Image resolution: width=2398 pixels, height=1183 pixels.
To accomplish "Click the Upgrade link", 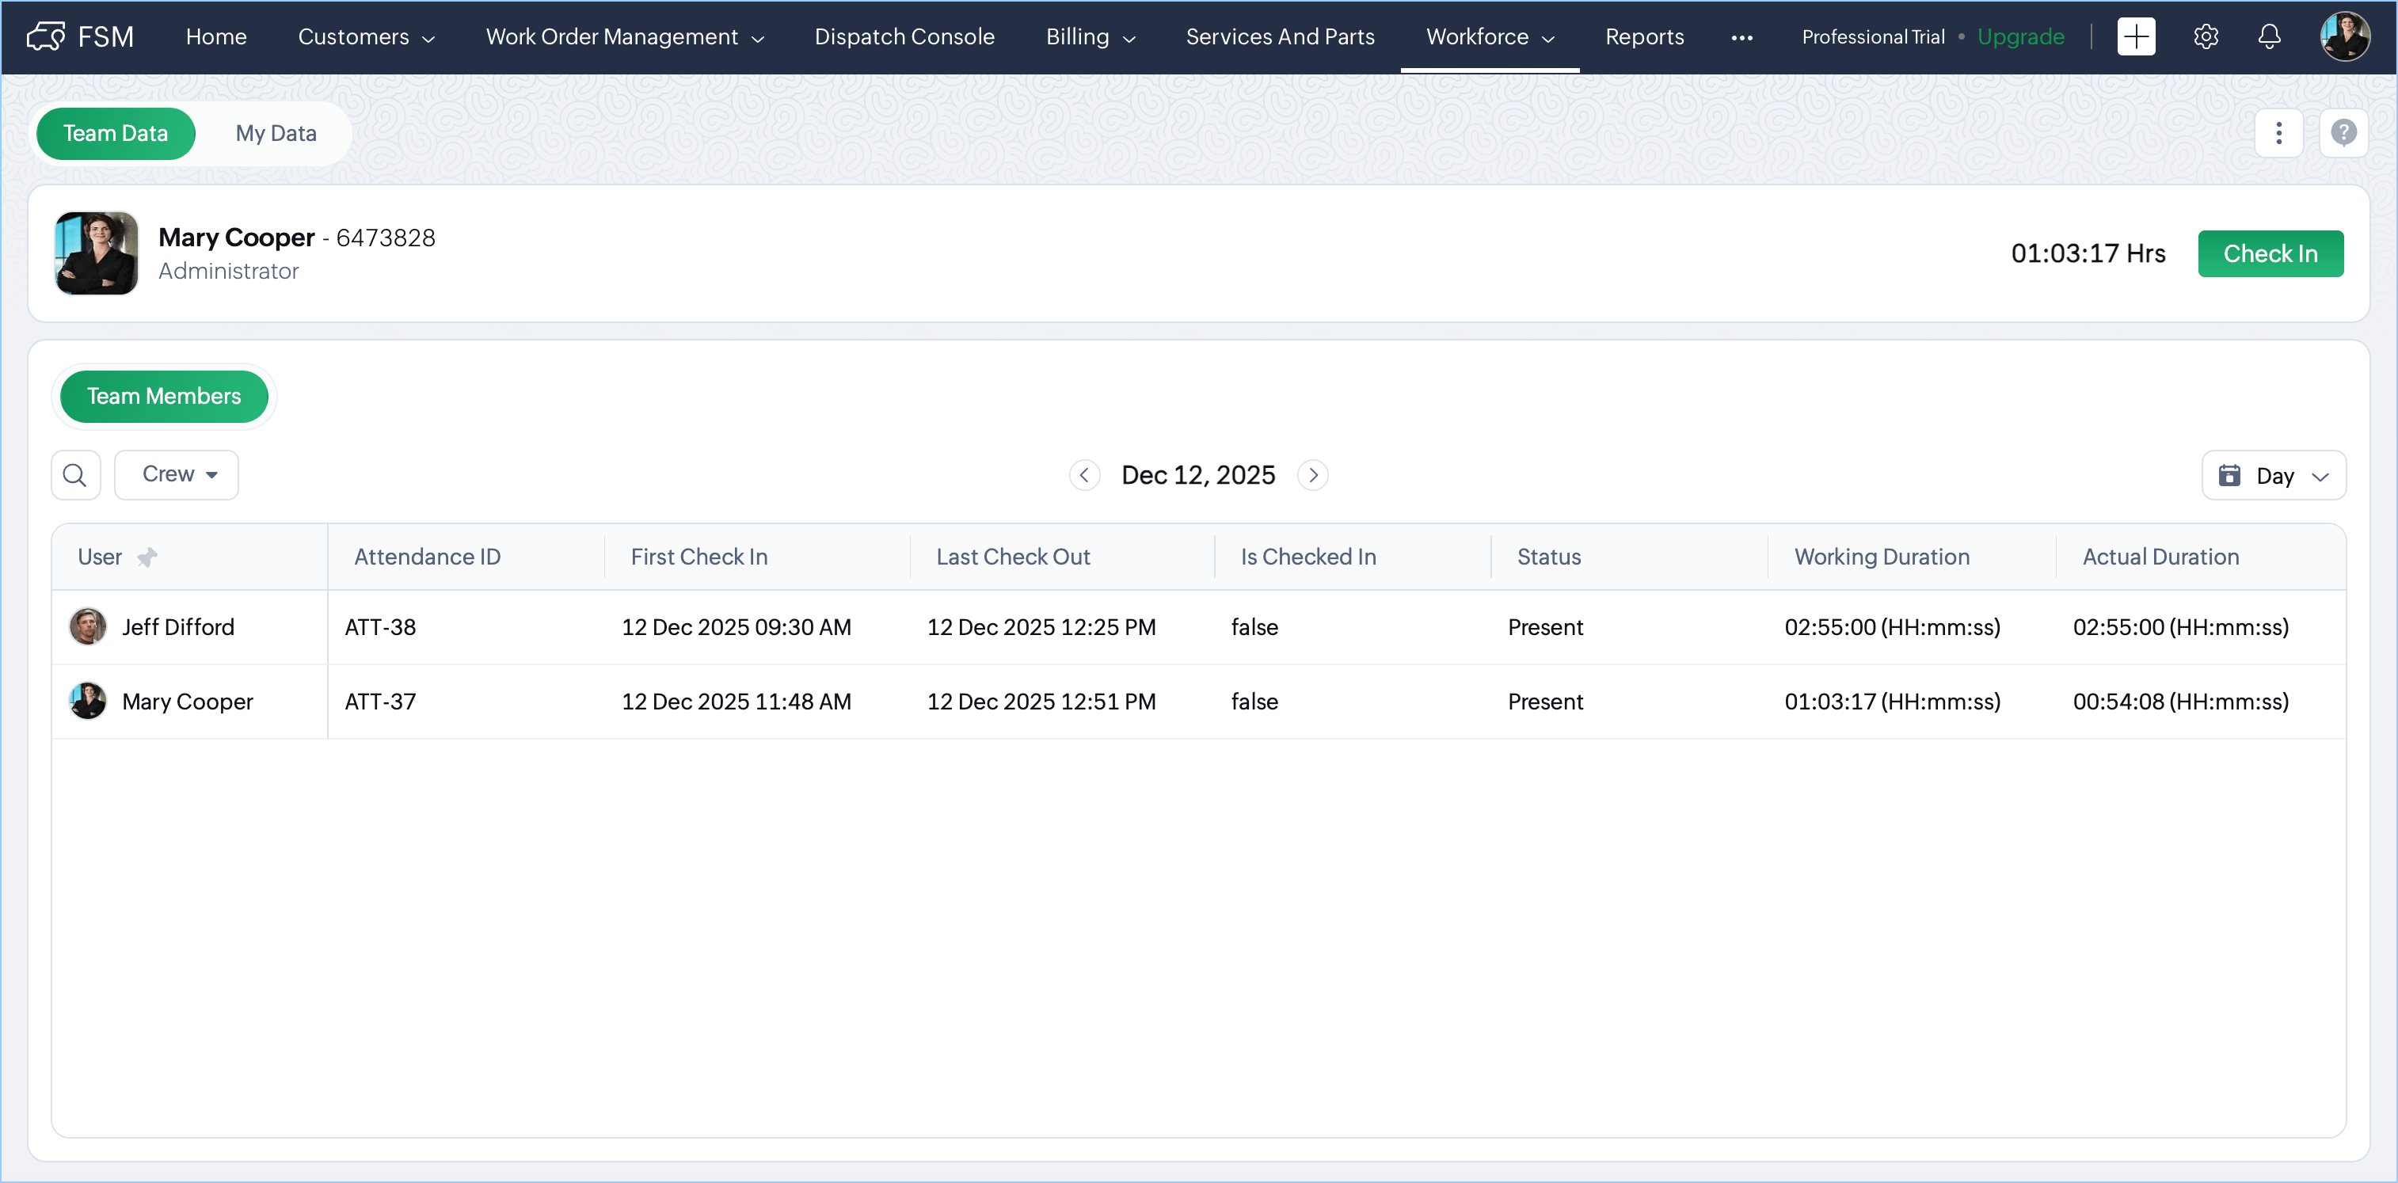I will click(x=2020, y=36).
